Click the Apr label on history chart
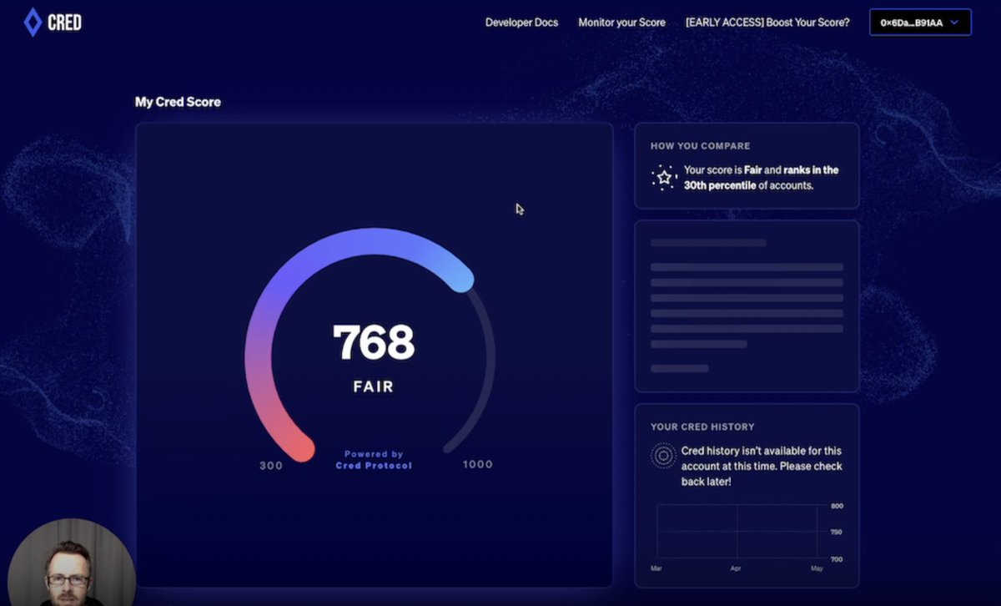This screenshot has width=1001, height=606. coord(736,568)
